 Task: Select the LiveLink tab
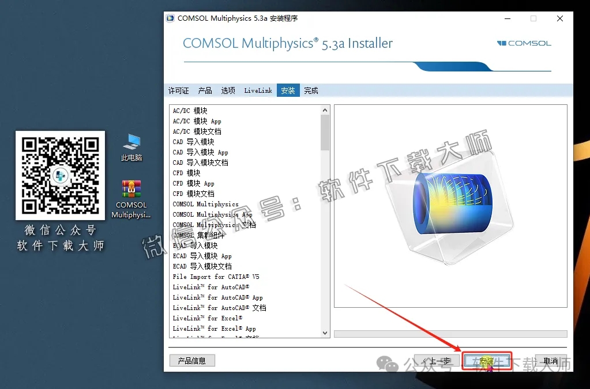[257, 90]
